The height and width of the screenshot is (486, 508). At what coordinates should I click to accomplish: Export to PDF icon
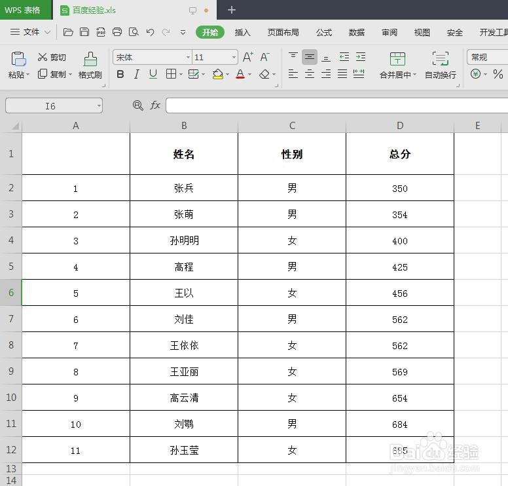click(101, 32)
